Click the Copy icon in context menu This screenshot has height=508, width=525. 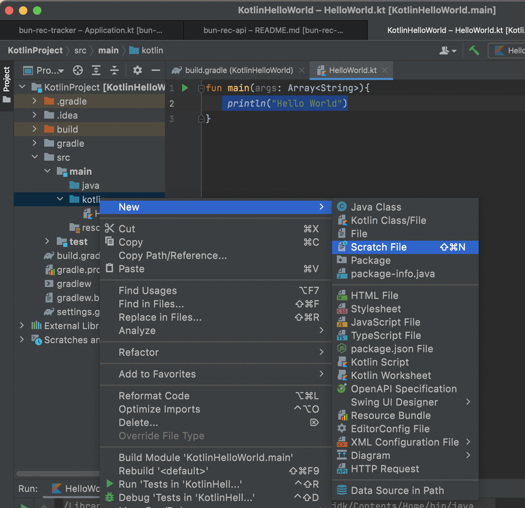109,241
